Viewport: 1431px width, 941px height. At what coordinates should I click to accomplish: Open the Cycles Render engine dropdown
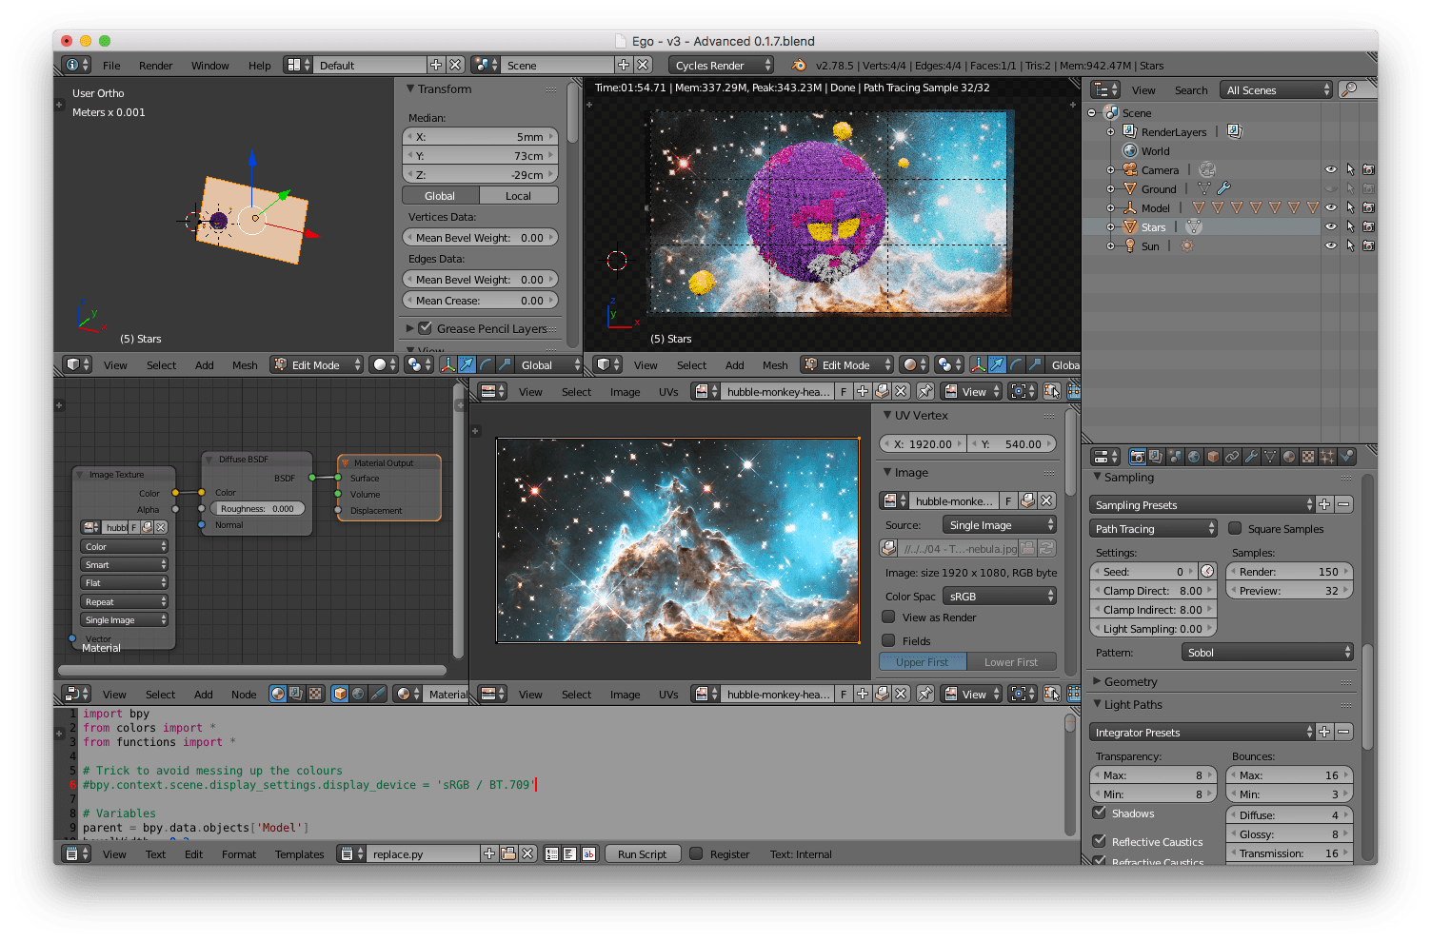pos(722,66)
